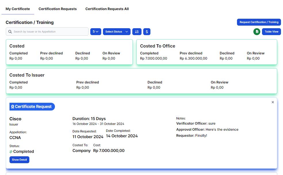Image resolution: width=283 pixels, height=175 pixels.
Task: Switch to the My Certificate tab
Action: click(18, 9)
